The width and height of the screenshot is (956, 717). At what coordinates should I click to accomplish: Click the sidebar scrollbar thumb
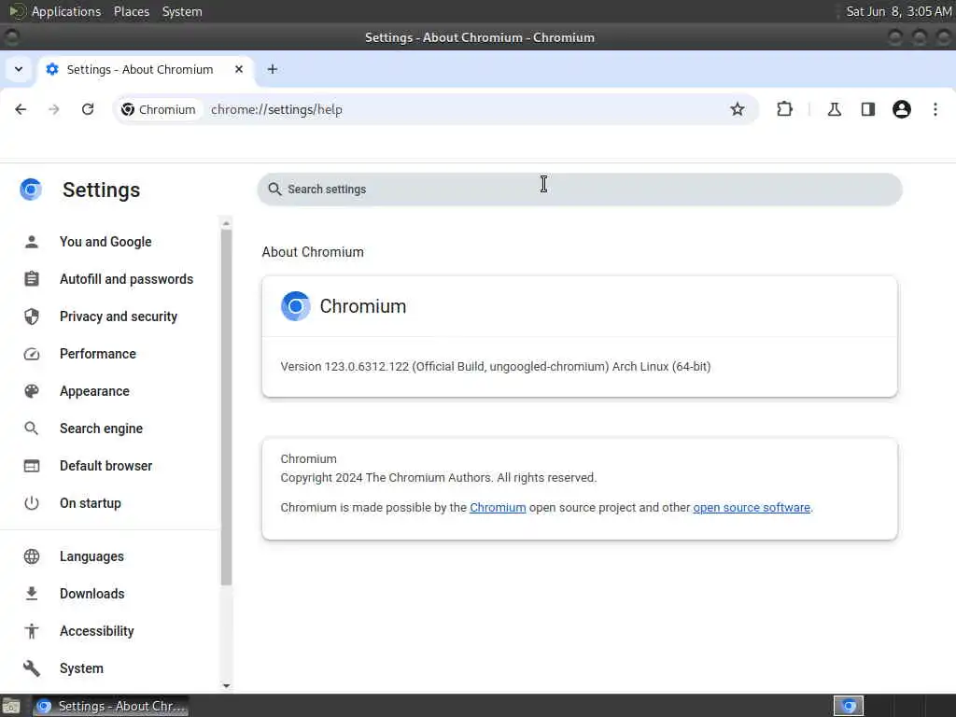[x=226, y=407]
